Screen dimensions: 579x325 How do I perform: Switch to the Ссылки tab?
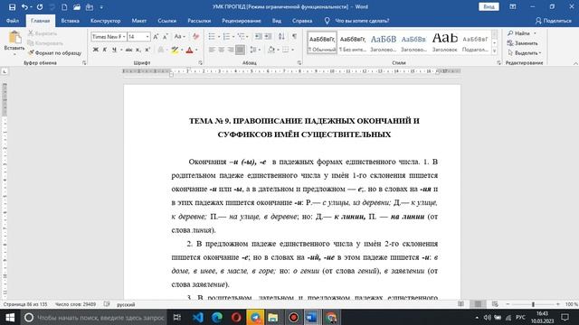coord(166,21)
